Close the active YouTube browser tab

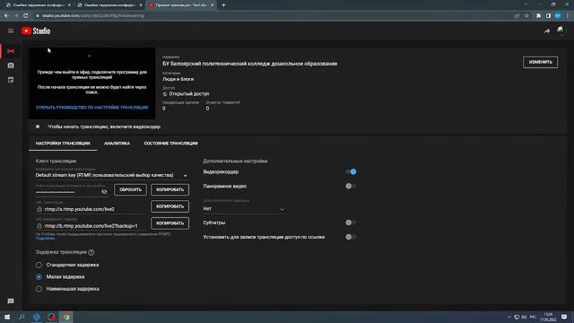[212, 5]
